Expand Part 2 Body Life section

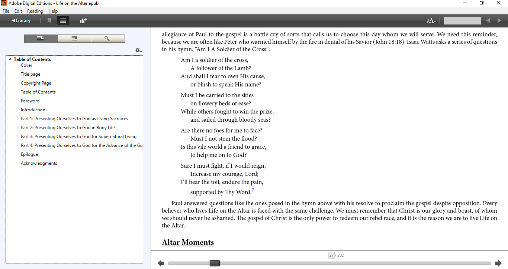click(17, 128)
